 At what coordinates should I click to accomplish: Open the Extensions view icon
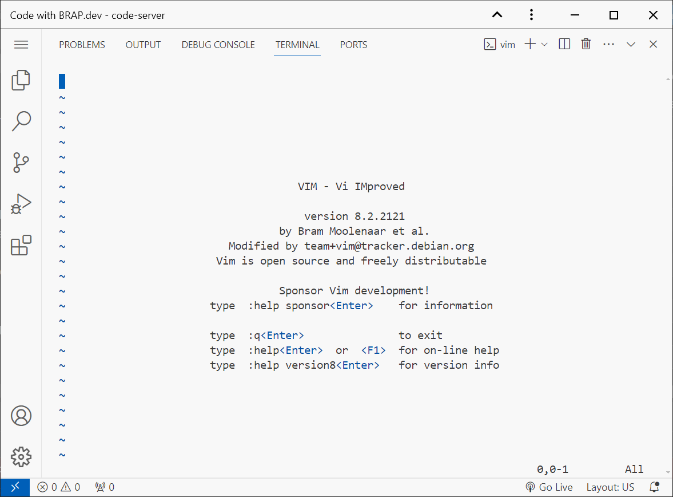pos(21,245)
